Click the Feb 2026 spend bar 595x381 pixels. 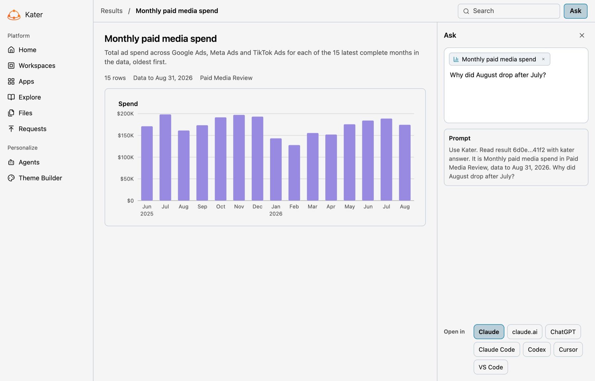(294, 173)
